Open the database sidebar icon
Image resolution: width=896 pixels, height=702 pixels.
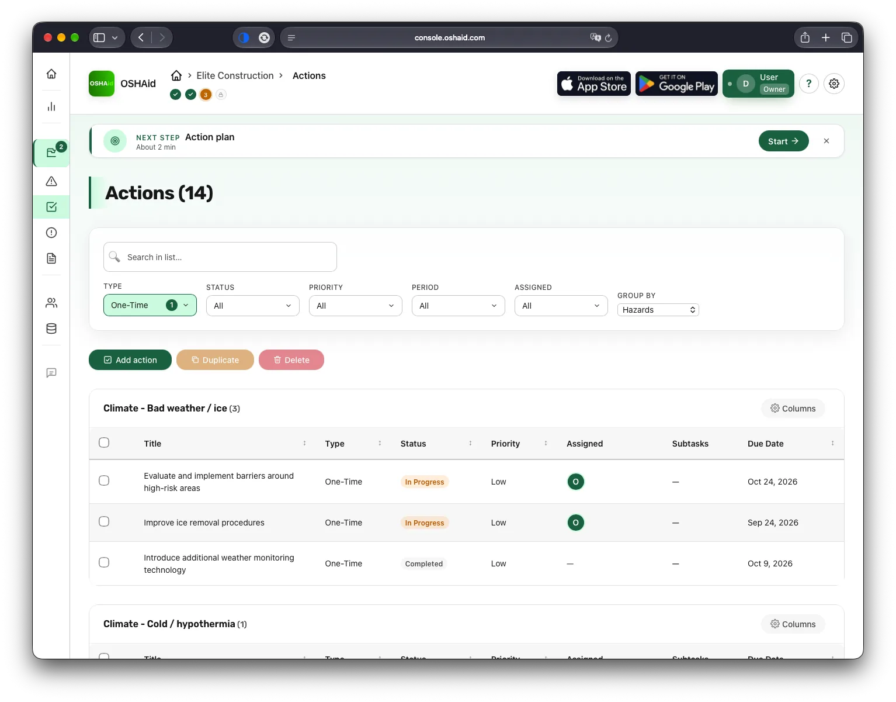[51, 328]
